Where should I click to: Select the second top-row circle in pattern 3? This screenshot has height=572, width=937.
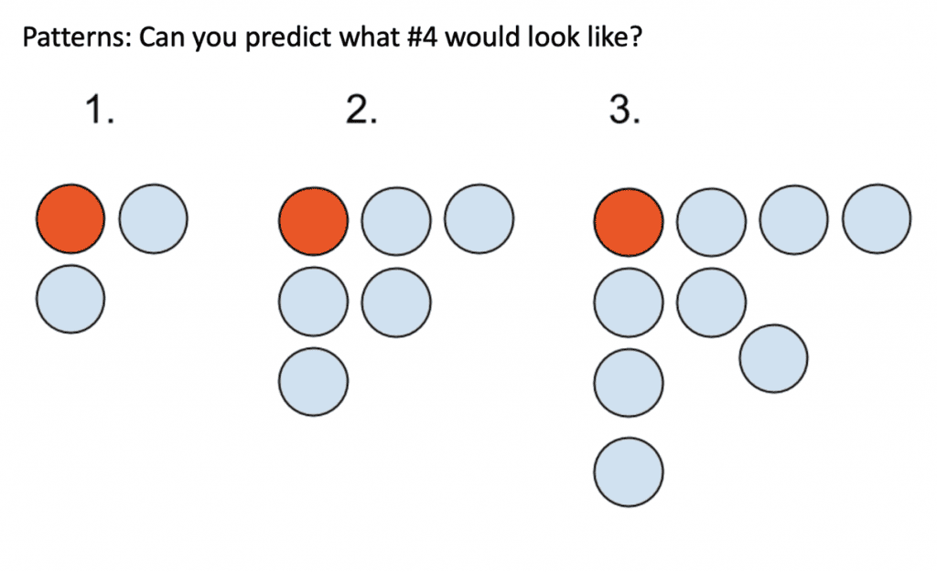pyautogui.click(x=711, y=222)
